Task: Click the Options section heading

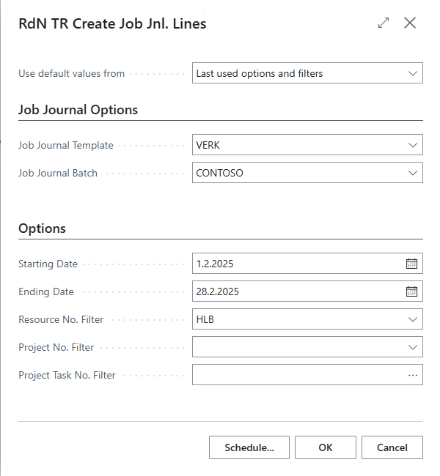Action: coord(42,228)
